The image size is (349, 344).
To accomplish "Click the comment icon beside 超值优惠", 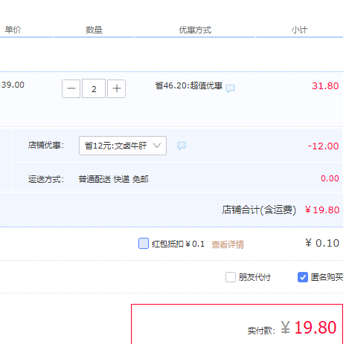I will (231, 88).
